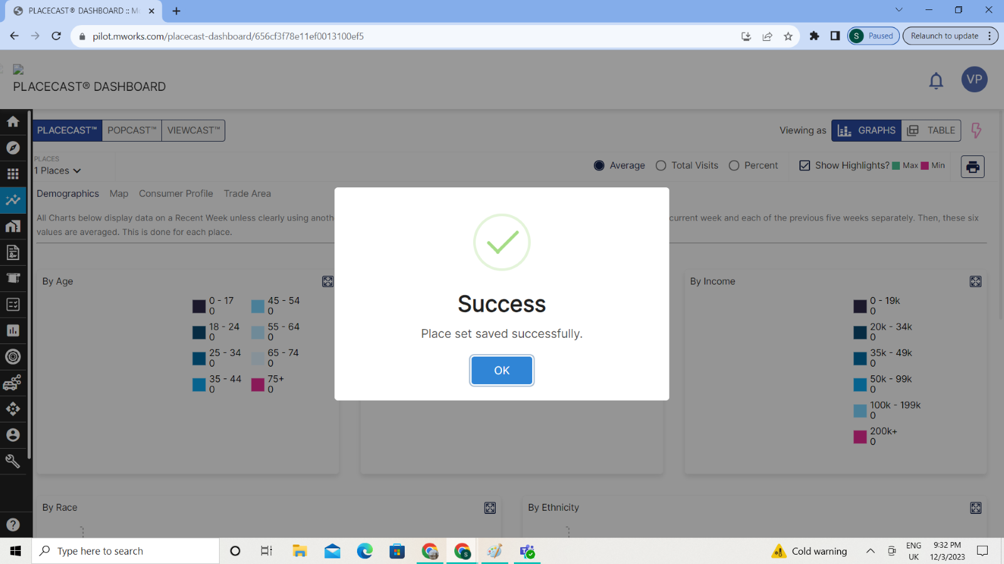Expand the By Age chart fullscreen
Image resolution: width=1004 pixels, height=564 pixels.
[328, 281]
